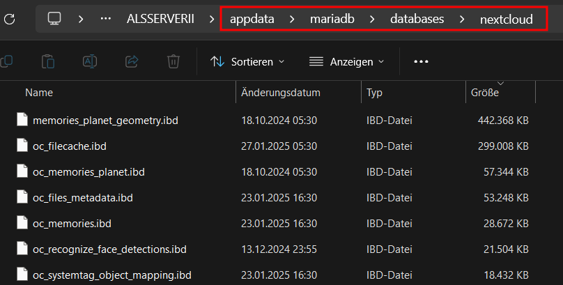The width and height of the screenshot is (563, 285).
Task: Open the Sortieren dropdown
Action: pos(247,62)
